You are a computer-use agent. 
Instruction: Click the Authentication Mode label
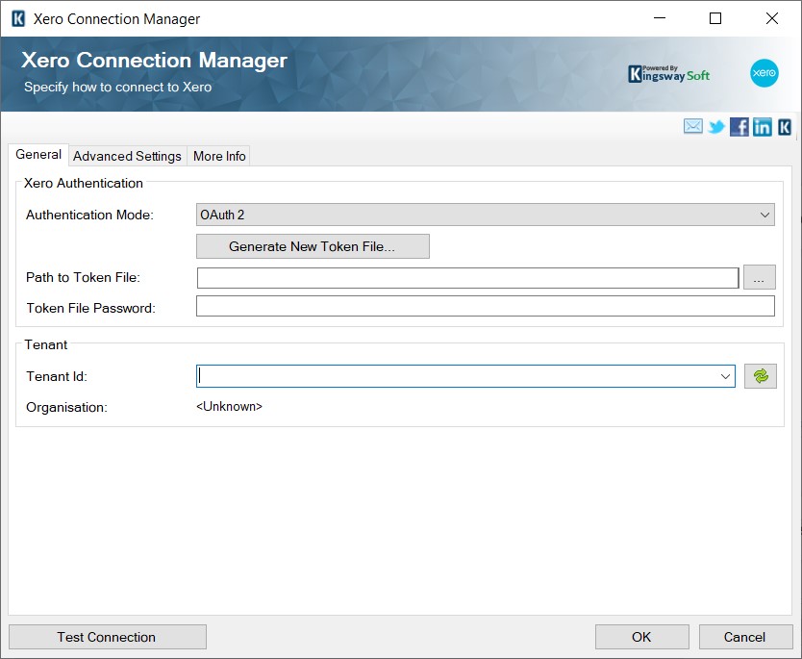click(90, 215)
